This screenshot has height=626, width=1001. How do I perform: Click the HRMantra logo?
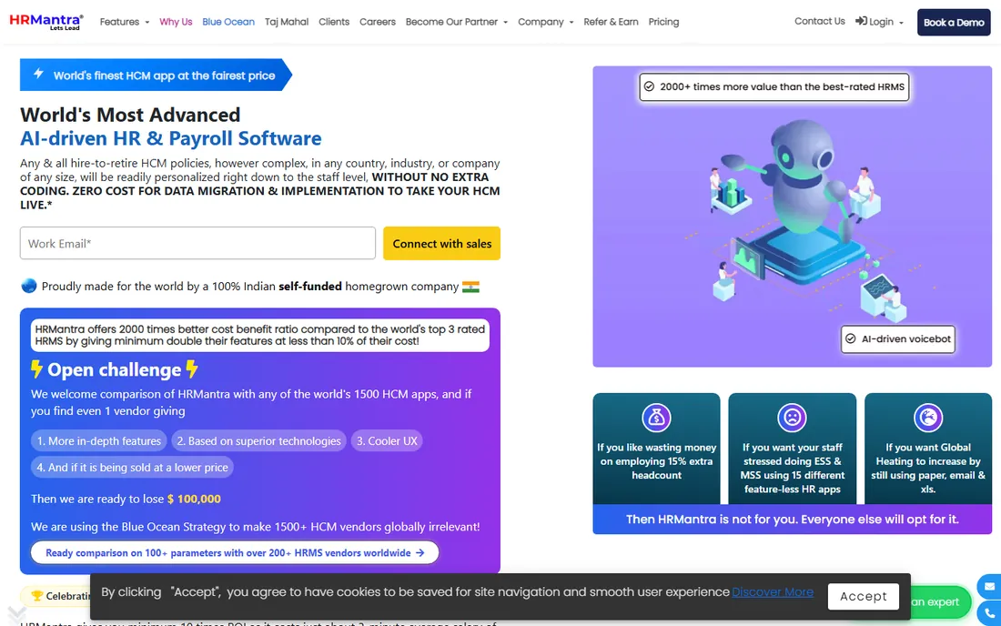pos(46,22)
